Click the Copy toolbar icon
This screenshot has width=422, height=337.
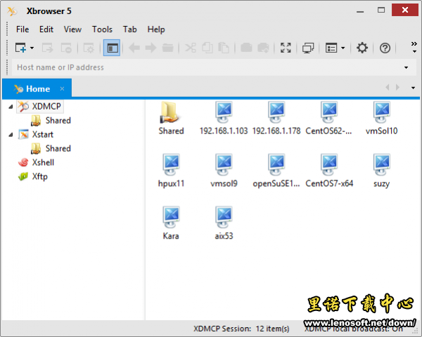207,48
